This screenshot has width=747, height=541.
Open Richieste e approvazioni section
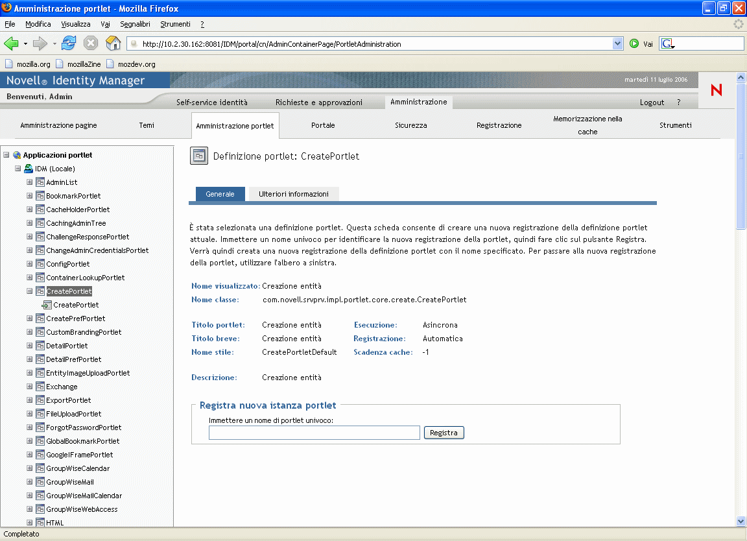tap(319, 102)
